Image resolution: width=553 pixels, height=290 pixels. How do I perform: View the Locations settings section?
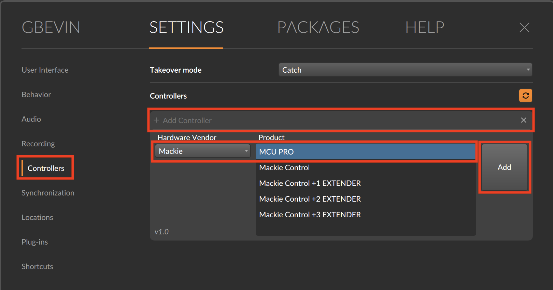coord(37,217)
